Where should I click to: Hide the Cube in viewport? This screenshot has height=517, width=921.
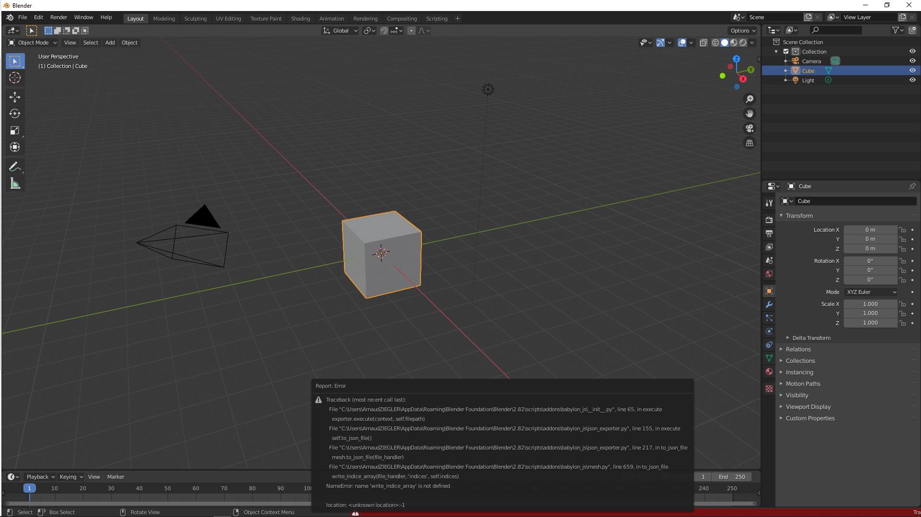[912, 70]
